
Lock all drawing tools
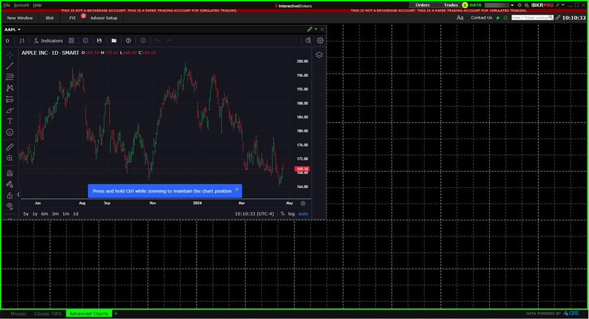click(x=10, y=195)
